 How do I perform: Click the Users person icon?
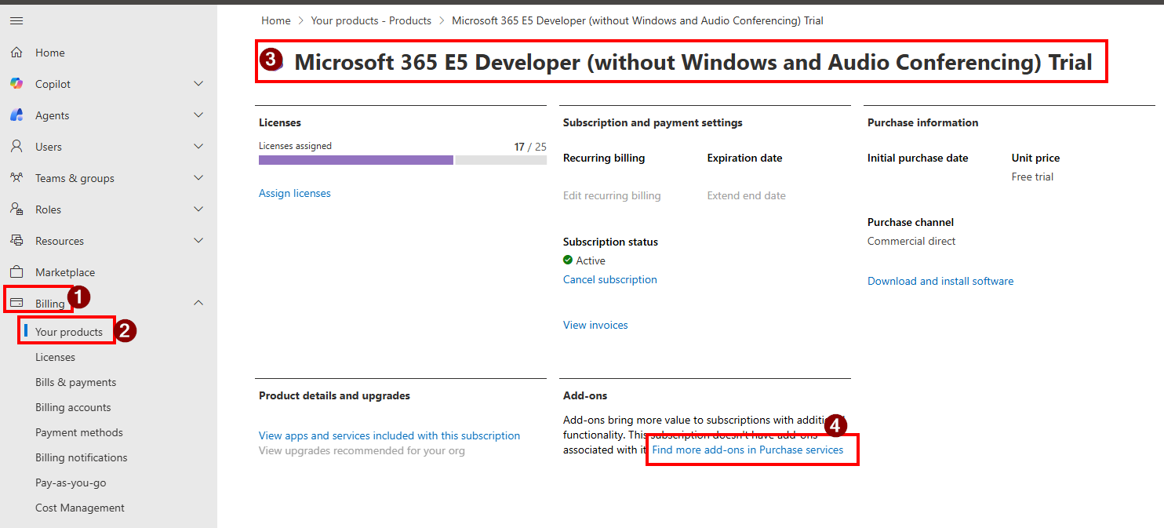pos(16,147)
